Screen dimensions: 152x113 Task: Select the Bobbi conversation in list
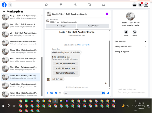21,77
